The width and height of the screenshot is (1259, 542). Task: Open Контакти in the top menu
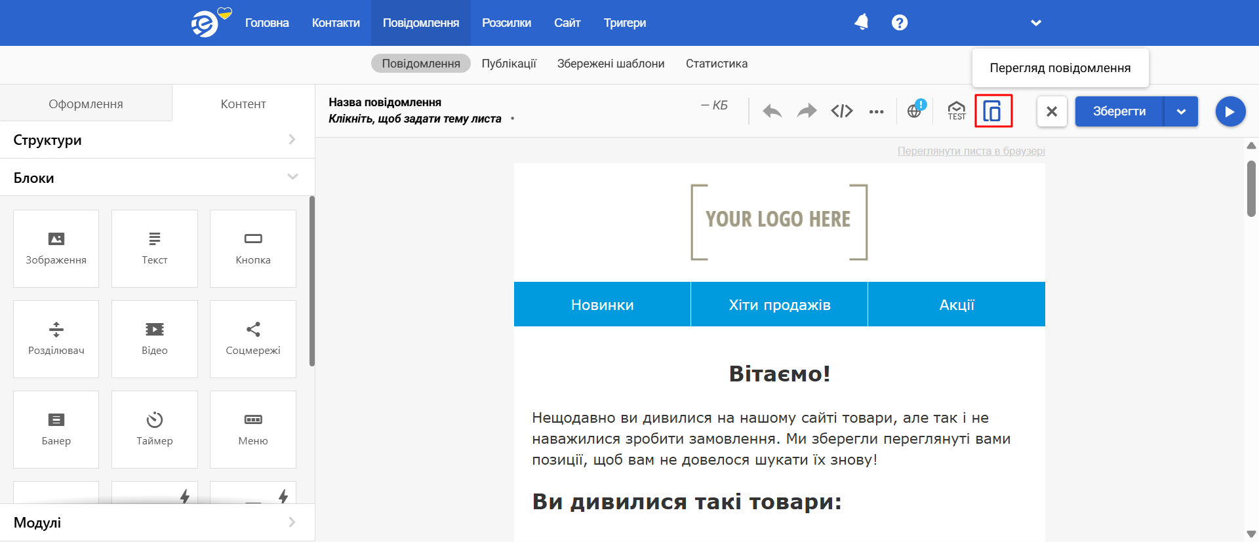point(336,23)
